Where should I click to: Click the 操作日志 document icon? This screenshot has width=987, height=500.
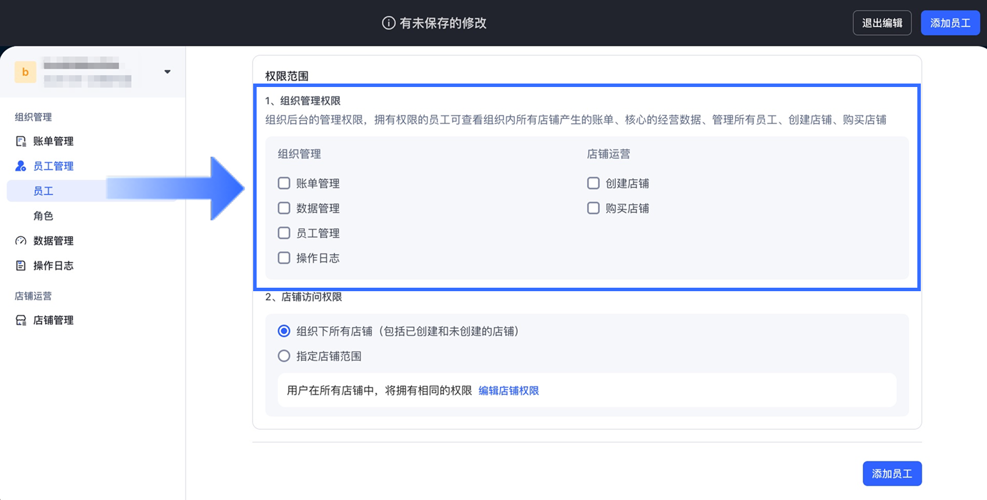pos(21,266)
